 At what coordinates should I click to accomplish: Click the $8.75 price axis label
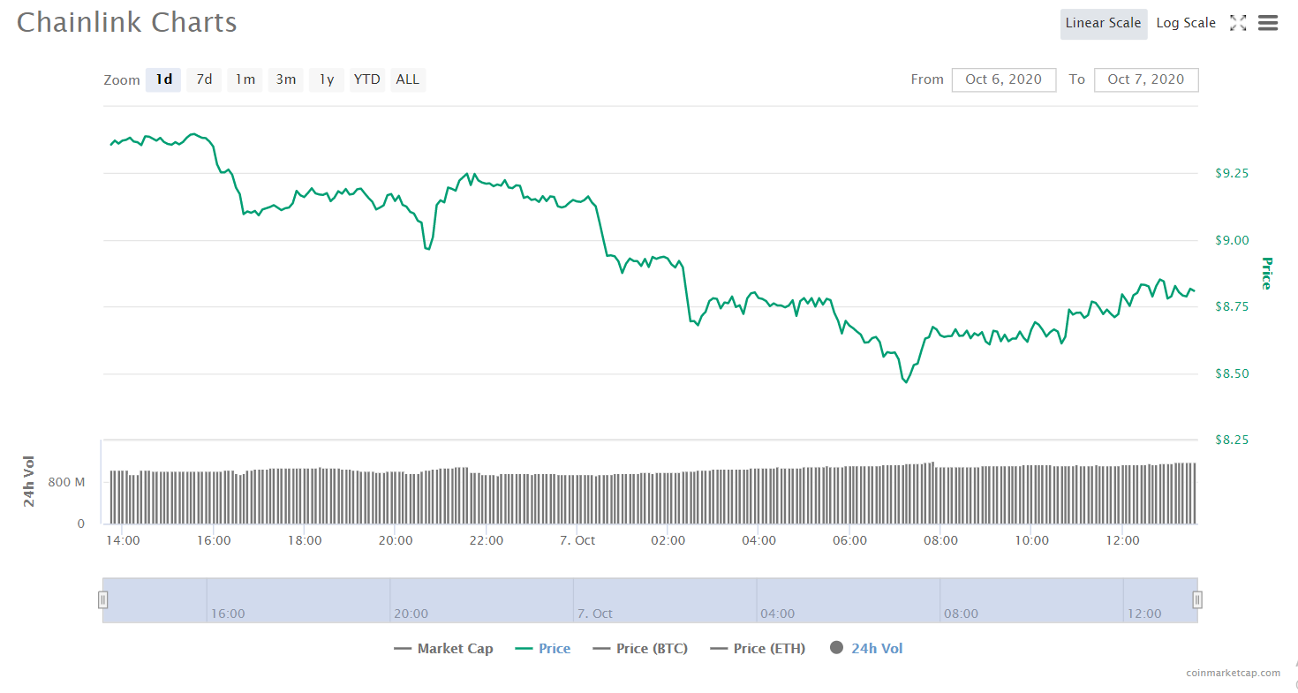point(1230,306)
